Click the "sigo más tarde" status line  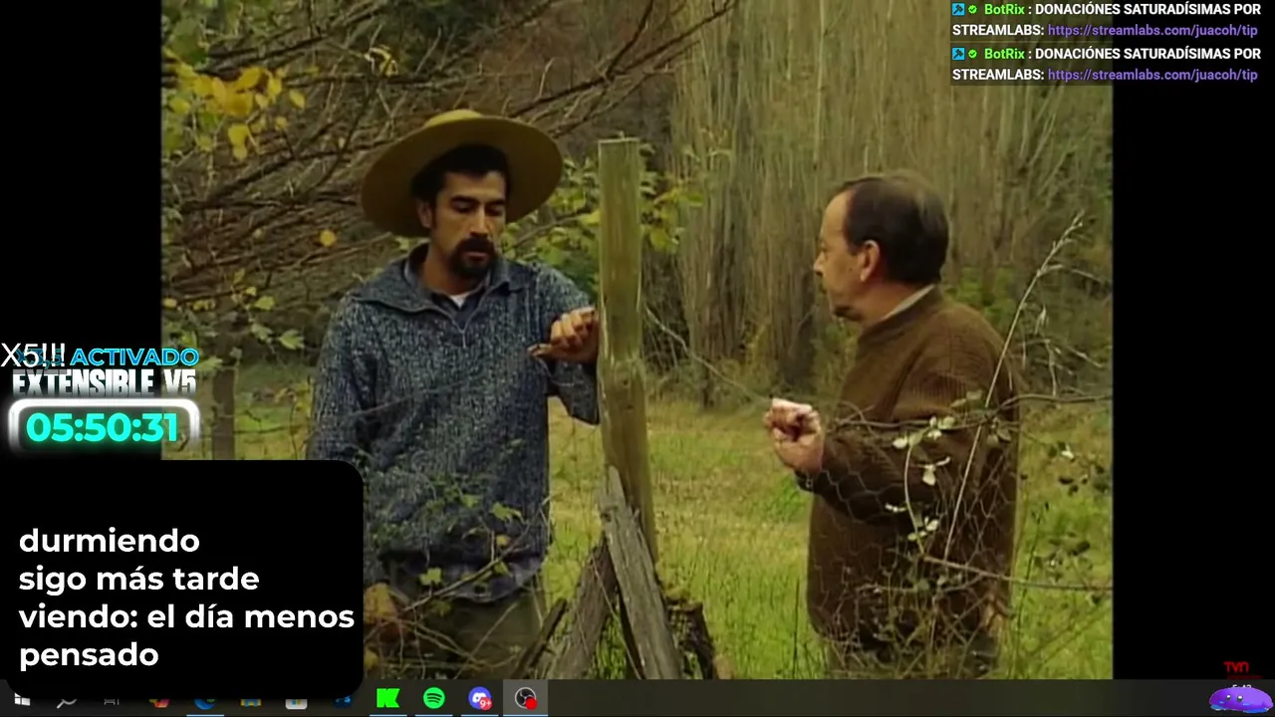tap(139, 579)
